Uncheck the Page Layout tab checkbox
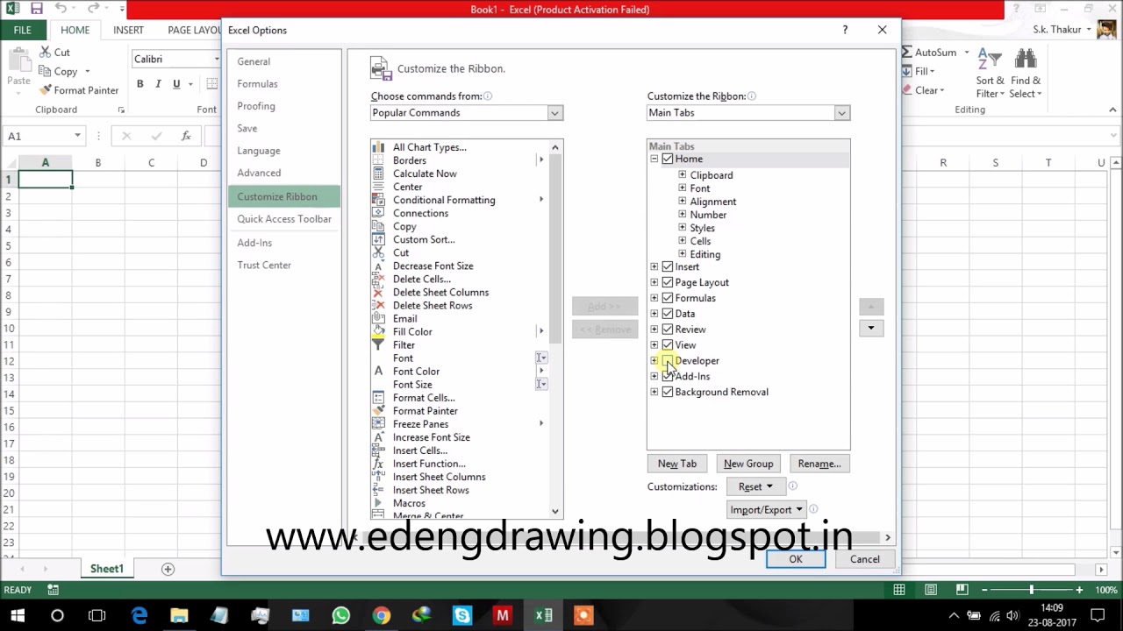This screenshot has width=1123, height=631. [668, 282]
